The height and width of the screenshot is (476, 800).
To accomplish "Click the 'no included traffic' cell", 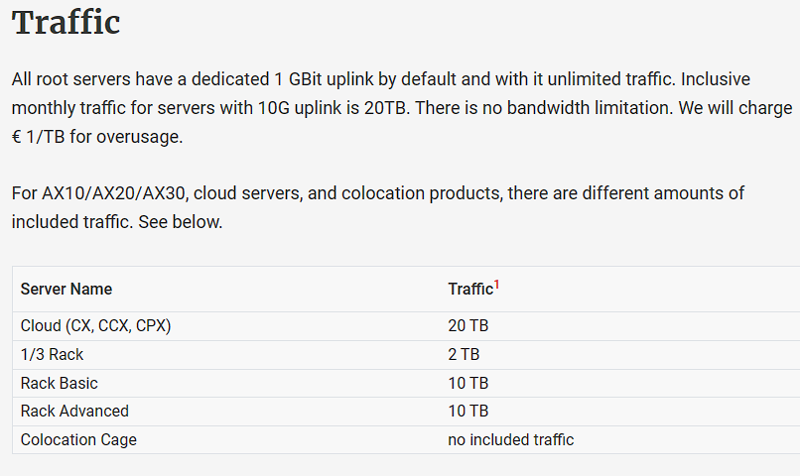I will (x=511, y=440).
